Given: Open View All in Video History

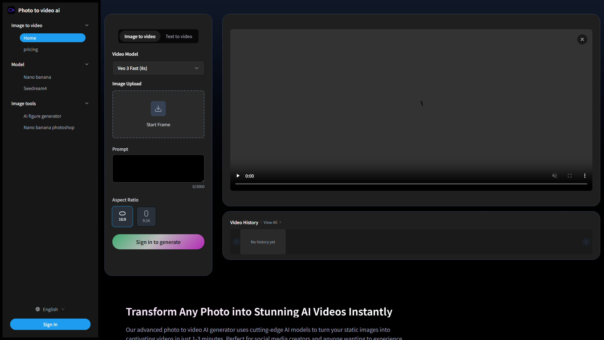Looking at the screenshot, I should 270,222.
